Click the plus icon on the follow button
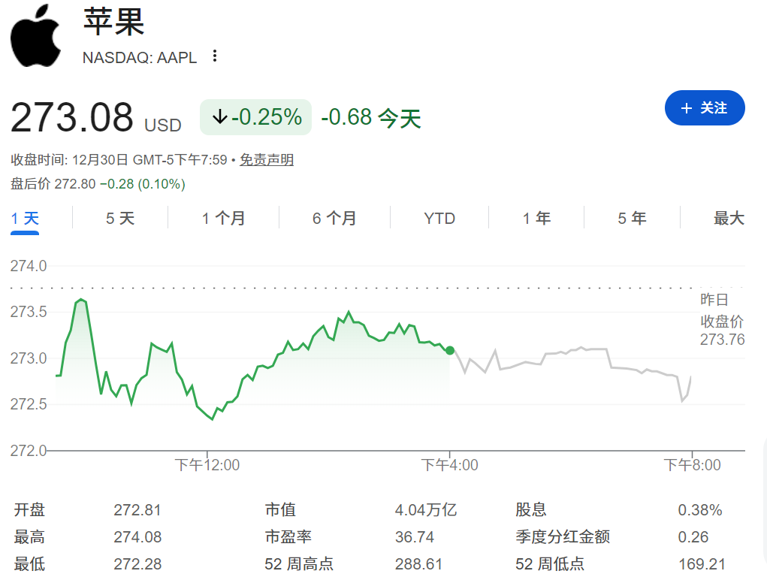This screenshot has height=583, width=767. click(x=685, y=107)
